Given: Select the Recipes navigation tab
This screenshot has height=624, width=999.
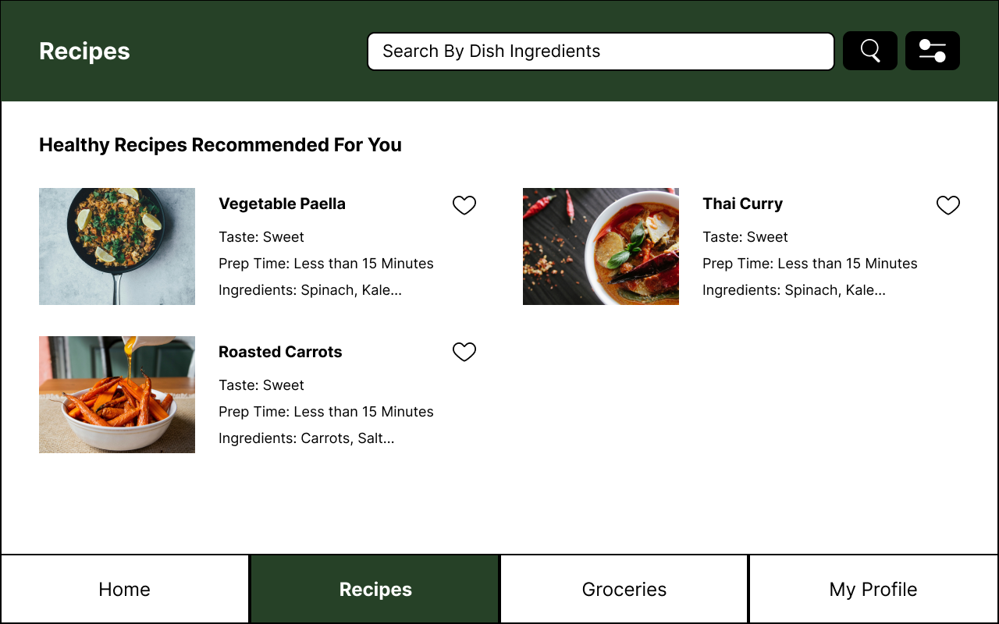Looking at the screenshot, I should point(375,589).
